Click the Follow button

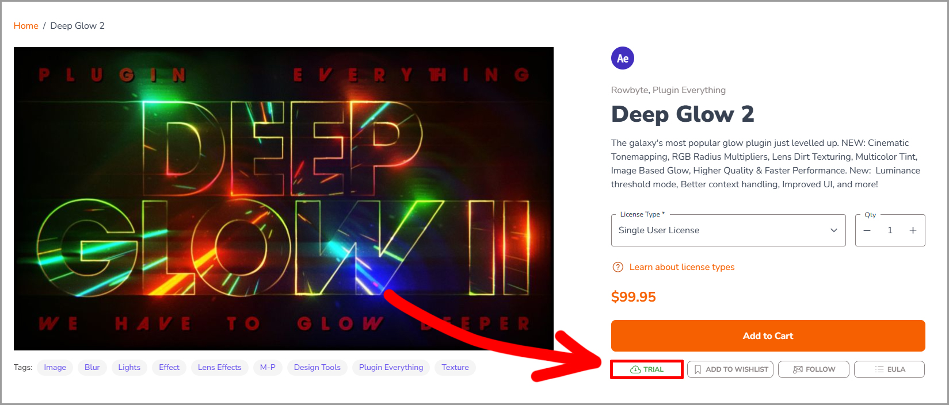[x=813, y=369]
